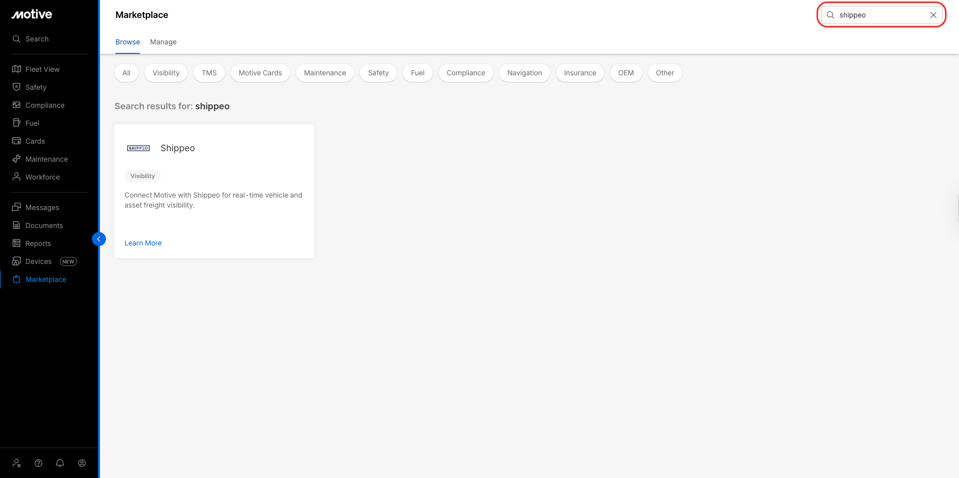Screen dimensions: 959x478
Task: Filter by TMS category
Action: point(209,73)
